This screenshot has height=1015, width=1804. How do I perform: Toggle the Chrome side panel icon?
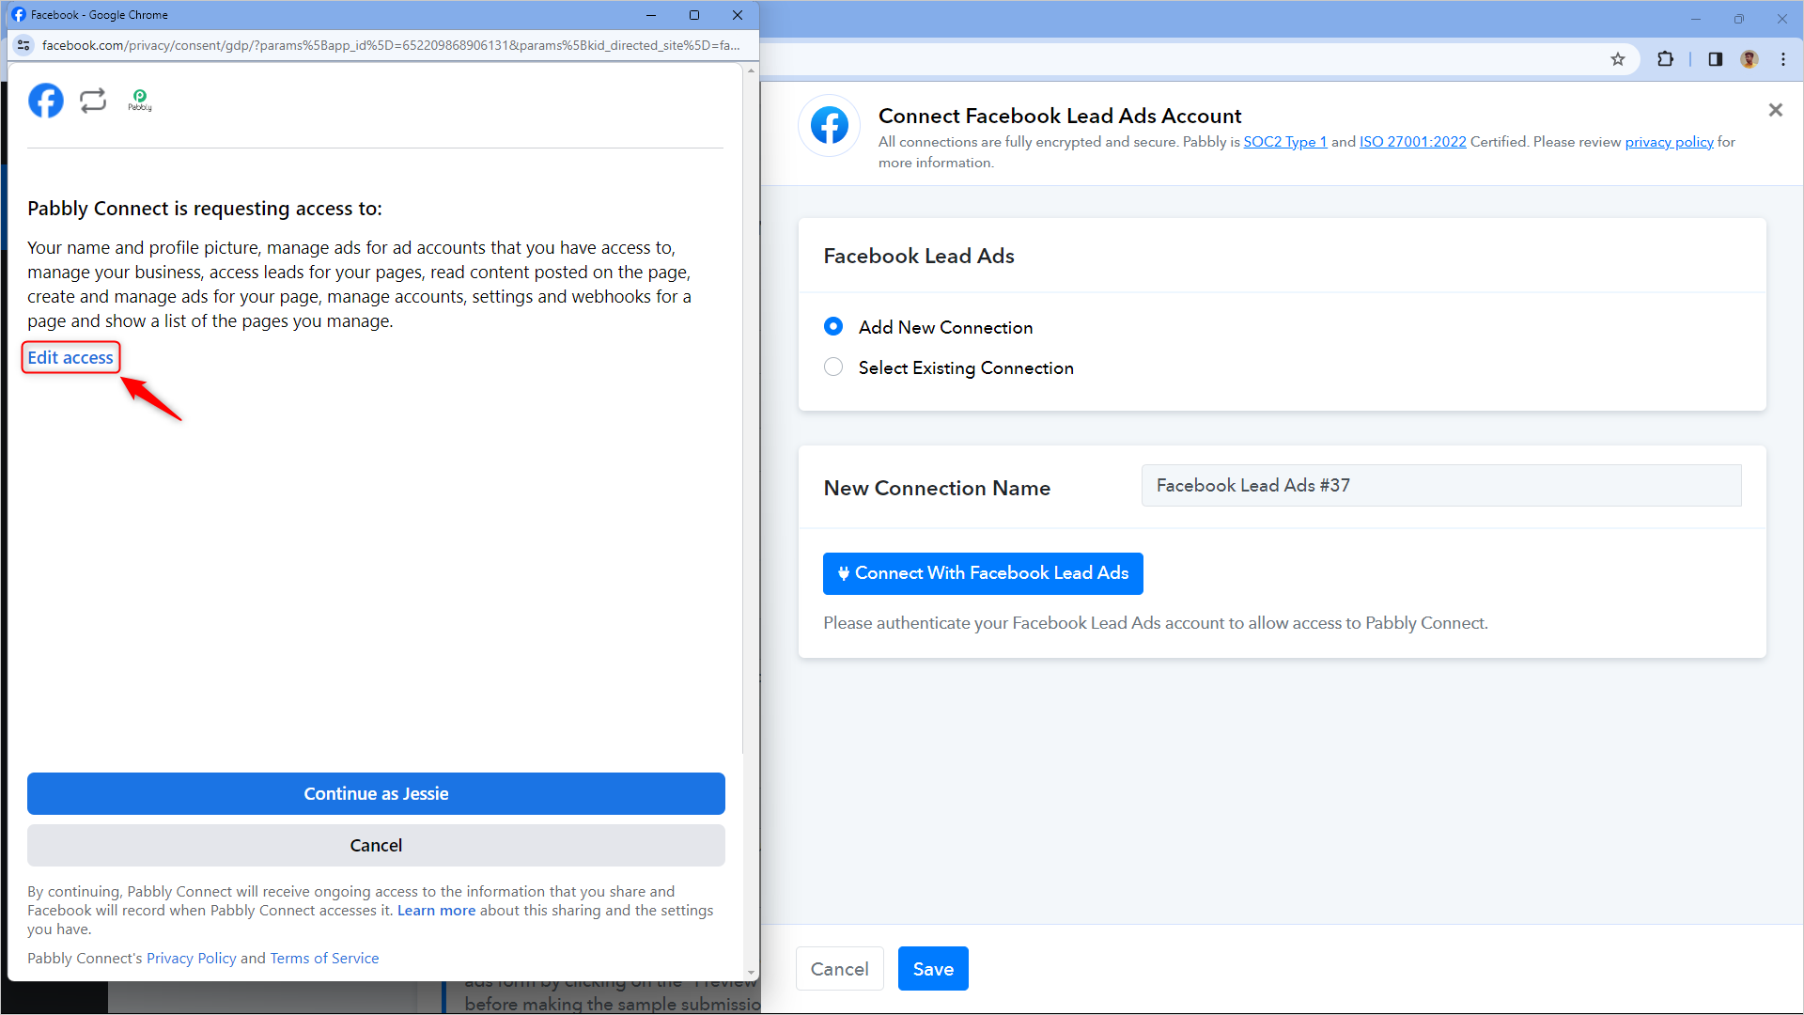[x=1715, y=59]
